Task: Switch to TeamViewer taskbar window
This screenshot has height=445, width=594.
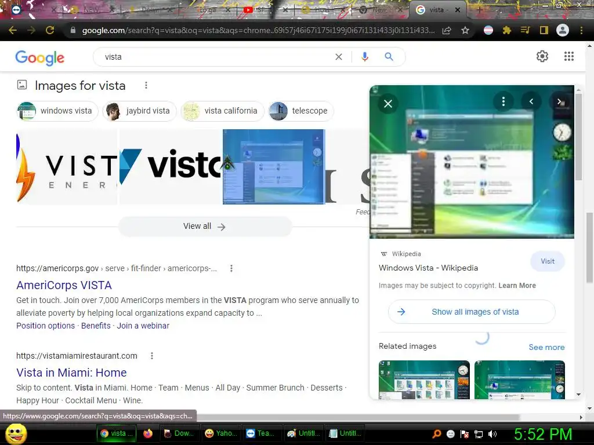Action: point(262,433)
